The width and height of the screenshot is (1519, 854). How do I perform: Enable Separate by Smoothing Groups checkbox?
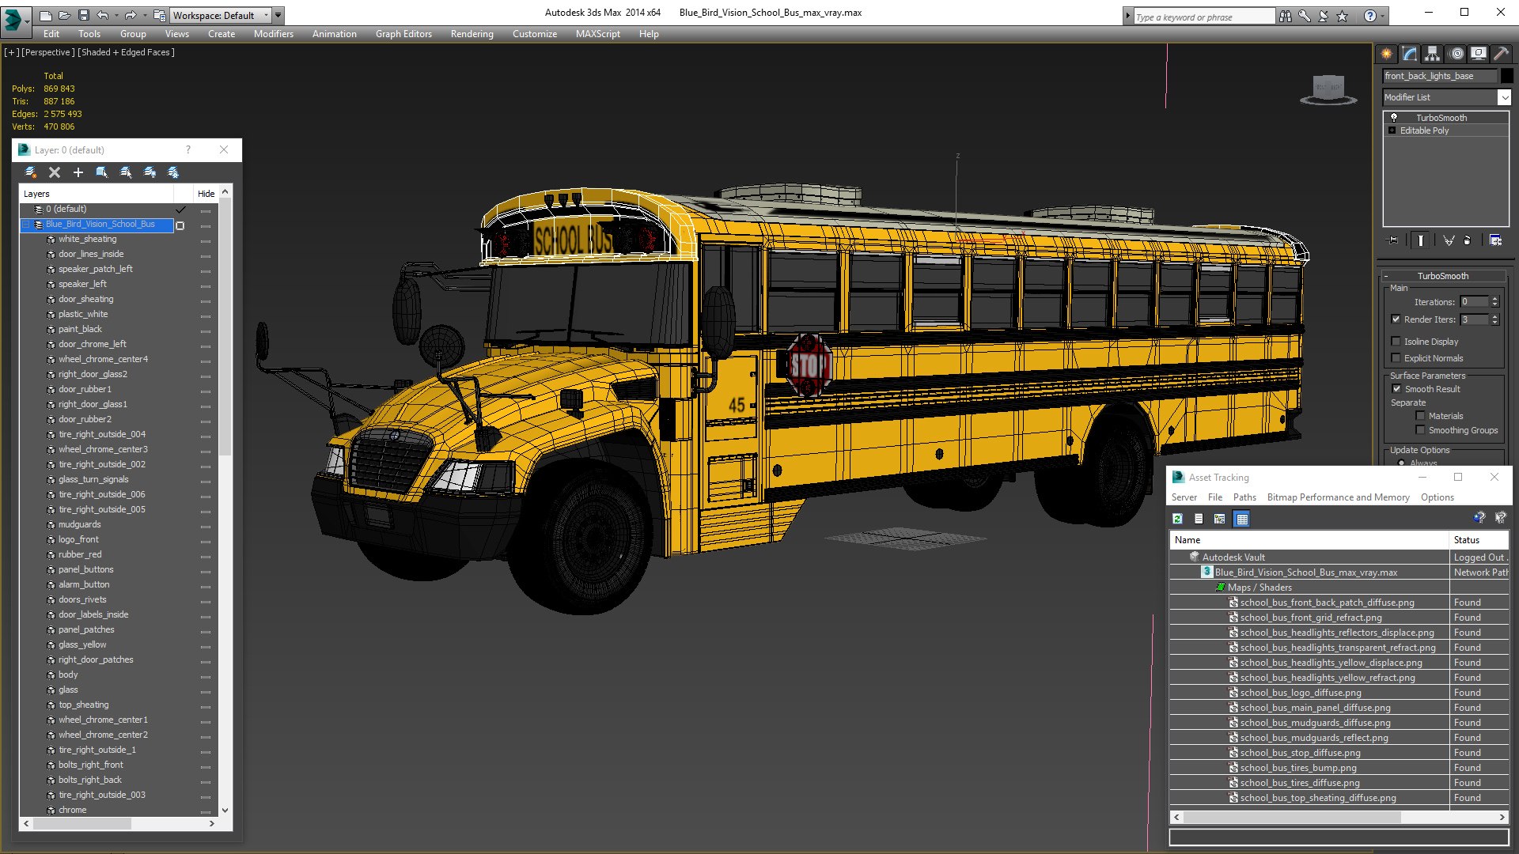pos(1420,430)
